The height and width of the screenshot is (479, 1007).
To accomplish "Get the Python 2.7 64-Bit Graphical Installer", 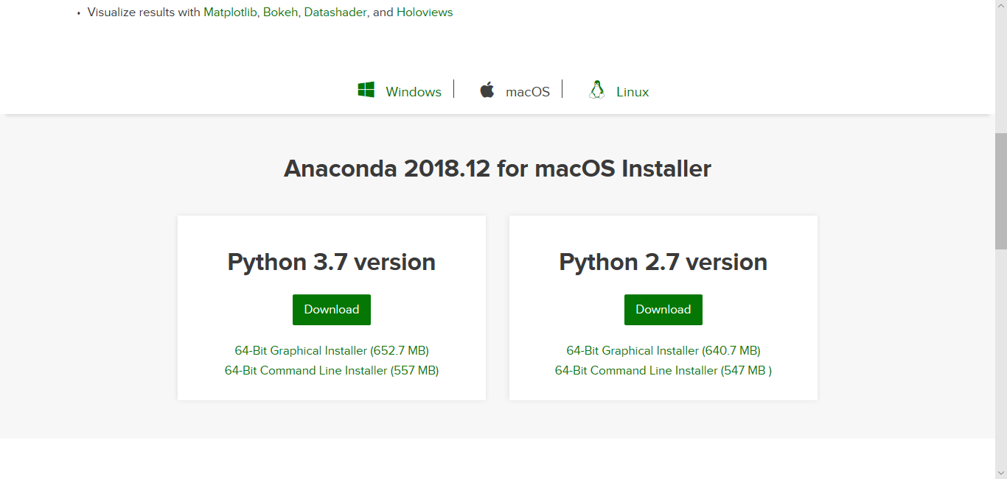I will pyautogui.click(x=663, y=350).
